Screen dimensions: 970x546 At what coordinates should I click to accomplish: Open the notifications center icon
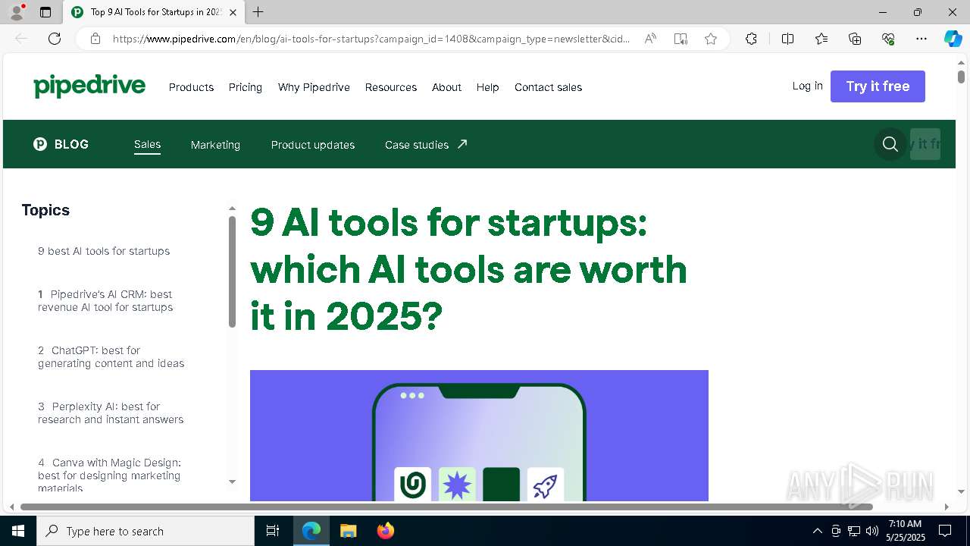(x=945, y=531)
